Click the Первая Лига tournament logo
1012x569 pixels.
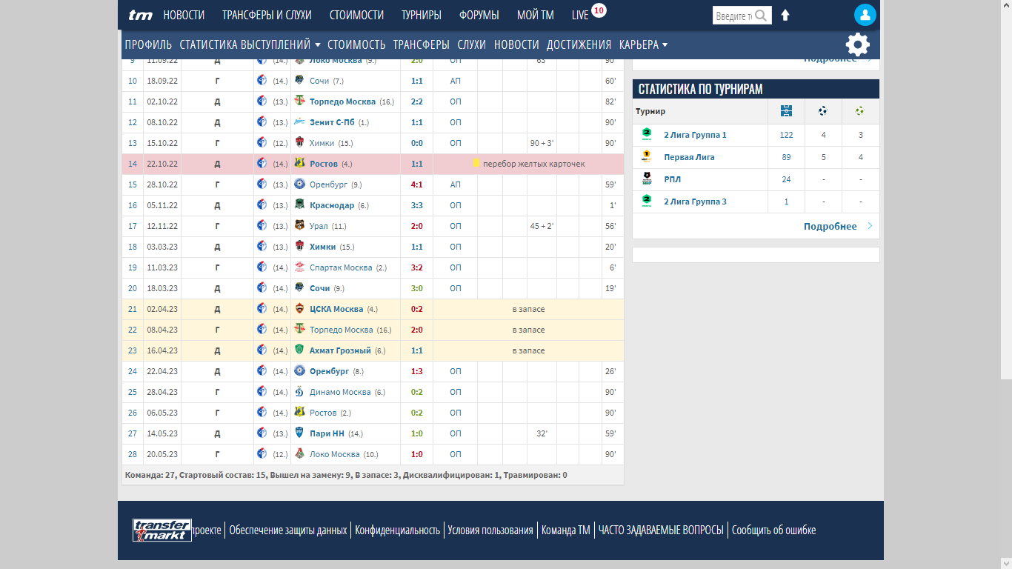click(x=647, y=157)
